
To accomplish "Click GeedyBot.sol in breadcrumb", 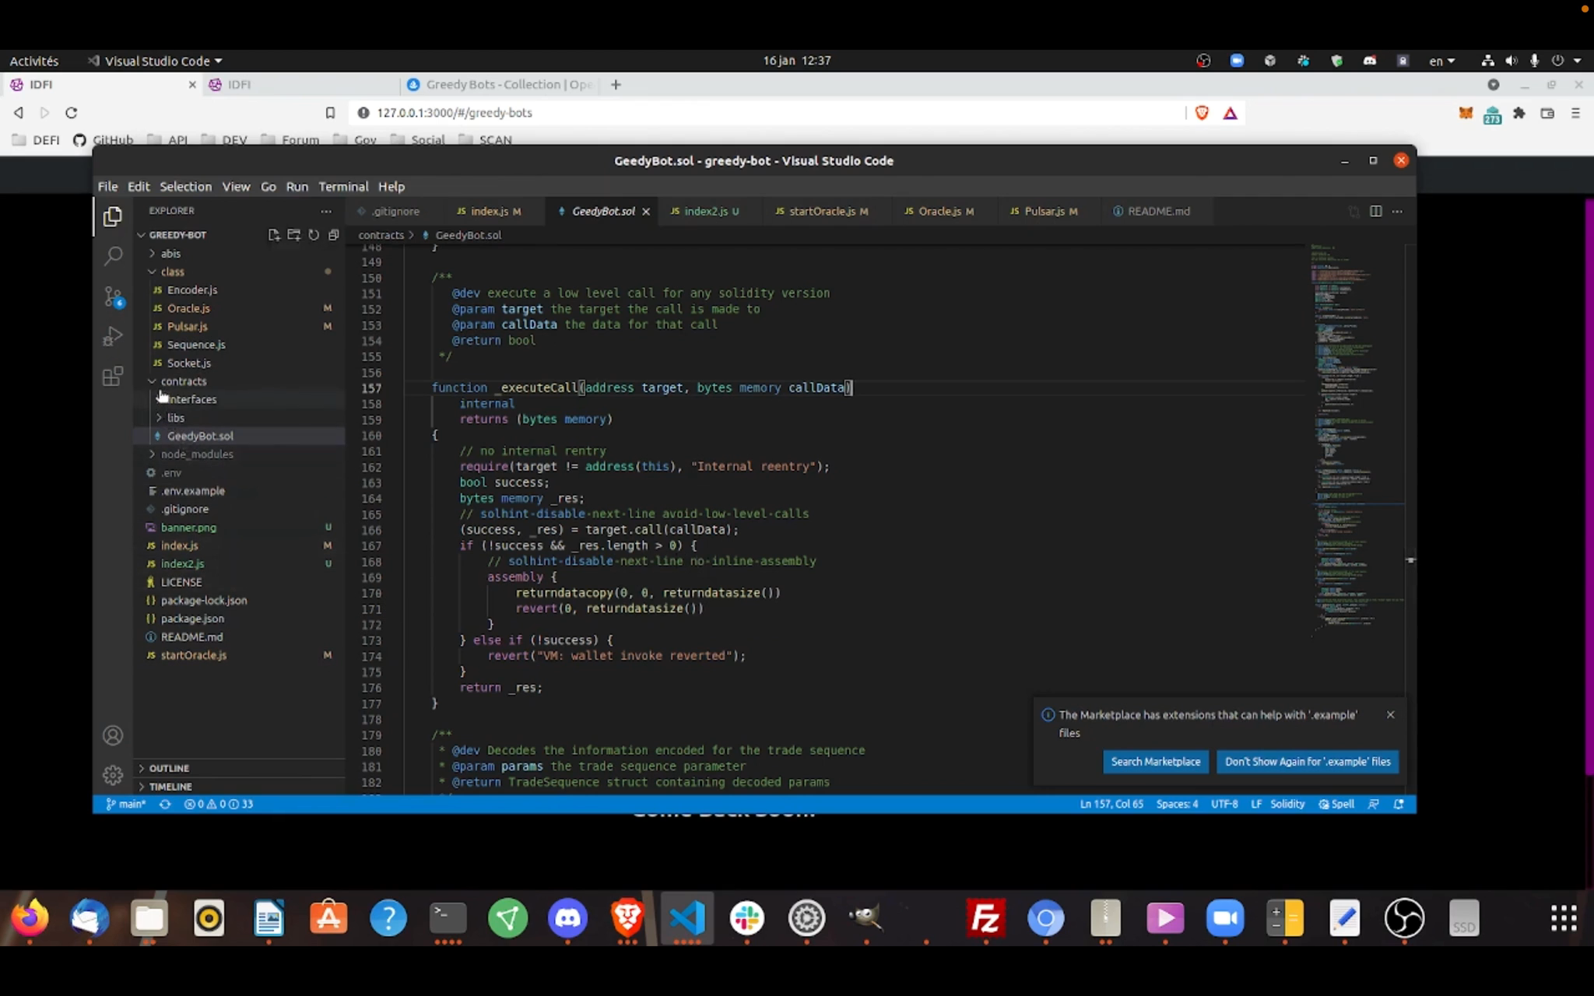I will pyautogui.click(x=468, y=235).
